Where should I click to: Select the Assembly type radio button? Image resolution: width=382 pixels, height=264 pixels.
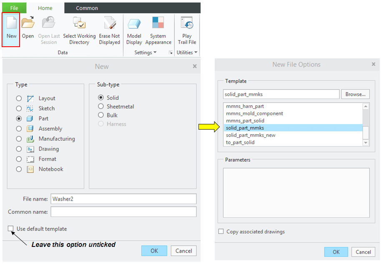19,129
